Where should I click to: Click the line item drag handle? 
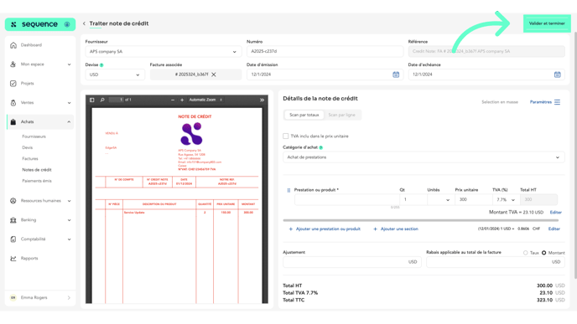coord(288,190)
